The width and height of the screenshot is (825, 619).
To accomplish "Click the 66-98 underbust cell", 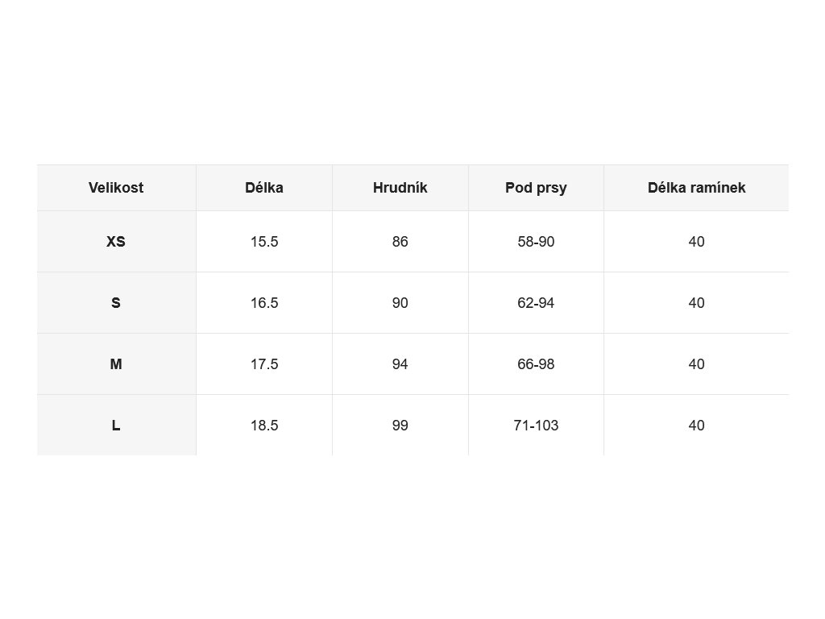I will click(x=536, y=364).
